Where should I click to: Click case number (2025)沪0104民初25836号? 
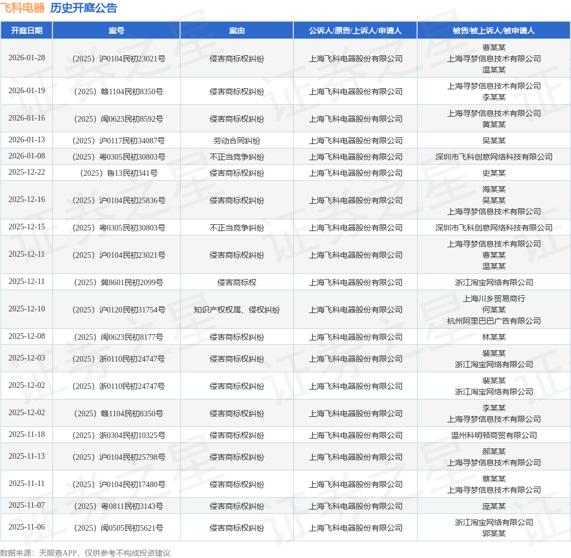coord(119,200)
